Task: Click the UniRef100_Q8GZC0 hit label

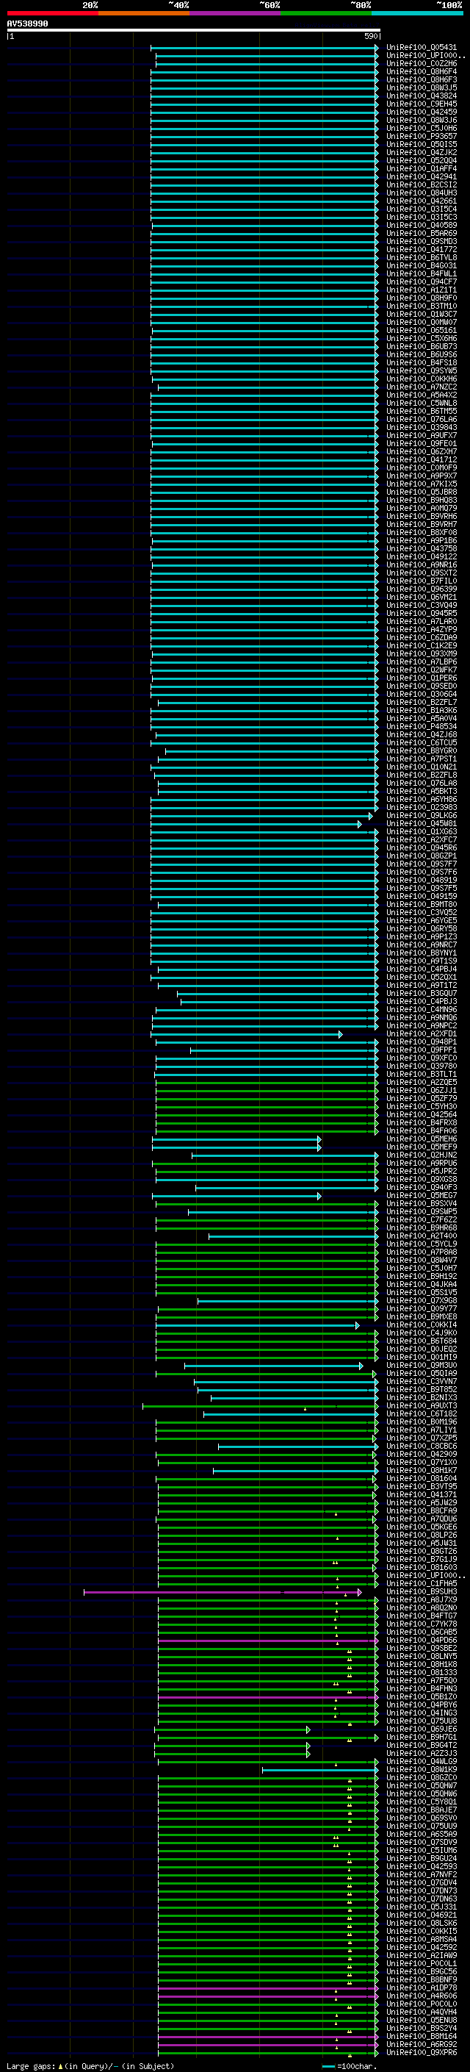Action: (x=421, y=1777)
